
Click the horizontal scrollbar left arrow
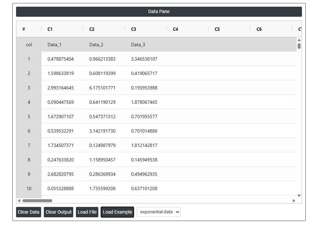coord(19,201)
